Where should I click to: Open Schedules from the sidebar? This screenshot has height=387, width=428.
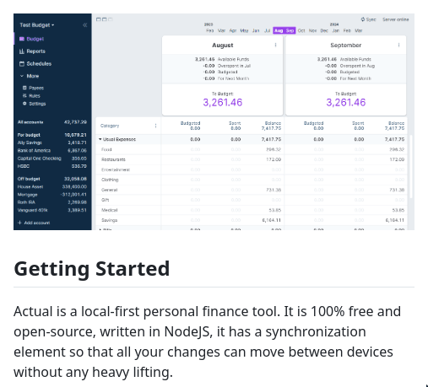pos(35,63)
